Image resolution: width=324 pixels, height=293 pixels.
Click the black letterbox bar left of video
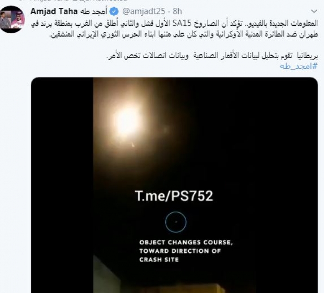(x=62, y=185)
